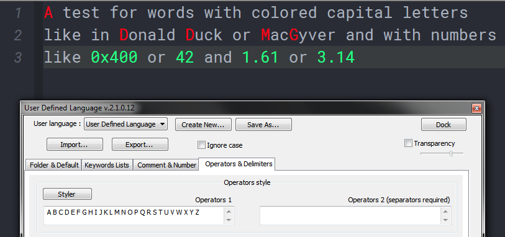
Task: Click the green number 3.14 in editor
Action: point(335,57)
